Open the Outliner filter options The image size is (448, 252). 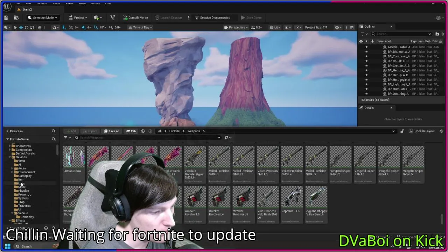click(364, 34)
